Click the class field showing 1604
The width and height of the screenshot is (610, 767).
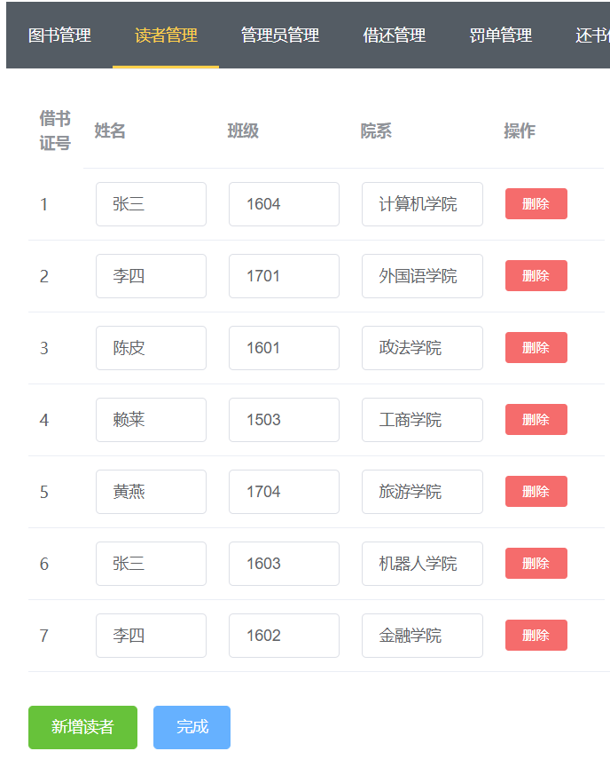(x=284, y=204)
